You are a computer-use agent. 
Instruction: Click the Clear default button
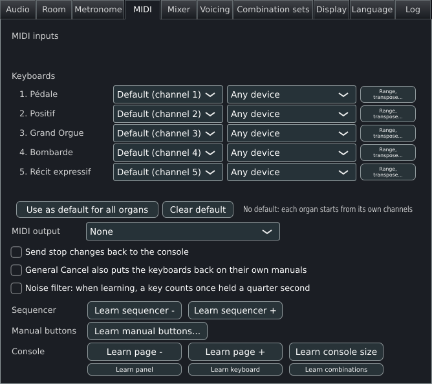(x=198, y=209)
